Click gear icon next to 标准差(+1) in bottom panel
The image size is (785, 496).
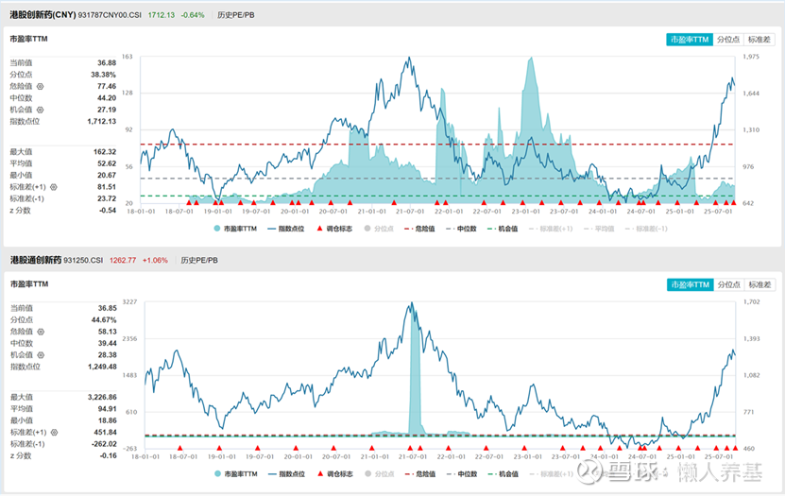tap(53, 433)
